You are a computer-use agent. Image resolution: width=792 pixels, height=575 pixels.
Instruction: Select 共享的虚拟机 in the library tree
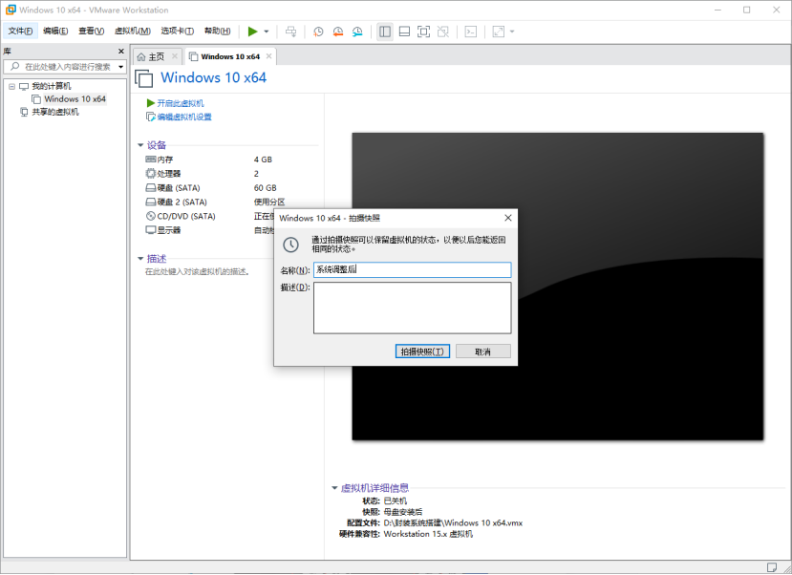click(x=55, y=112)
